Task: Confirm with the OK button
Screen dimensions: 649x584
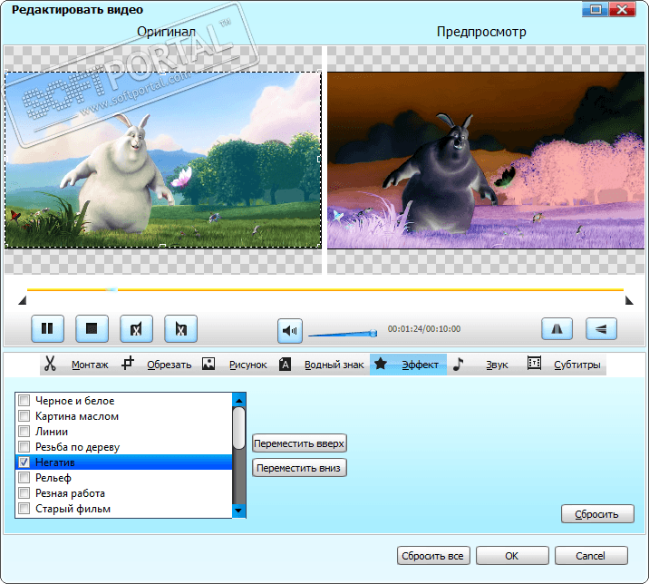Action: (x=512, y=555)
